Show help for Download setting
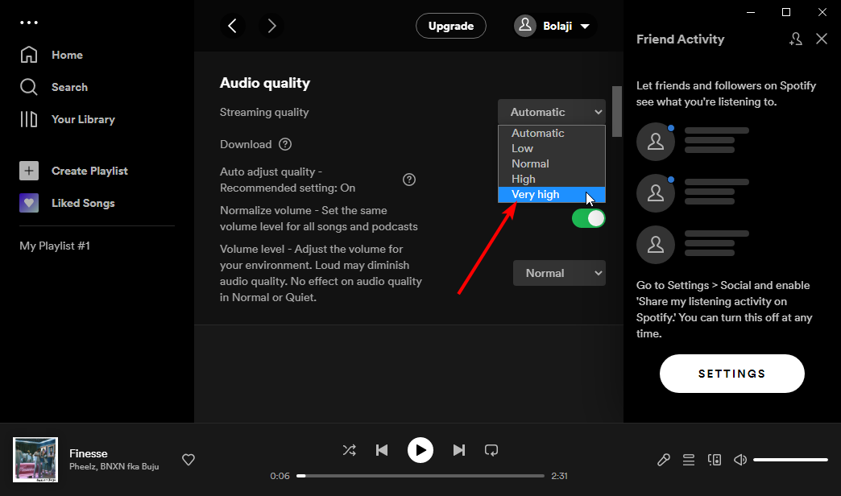 click(x=285, y=144)
